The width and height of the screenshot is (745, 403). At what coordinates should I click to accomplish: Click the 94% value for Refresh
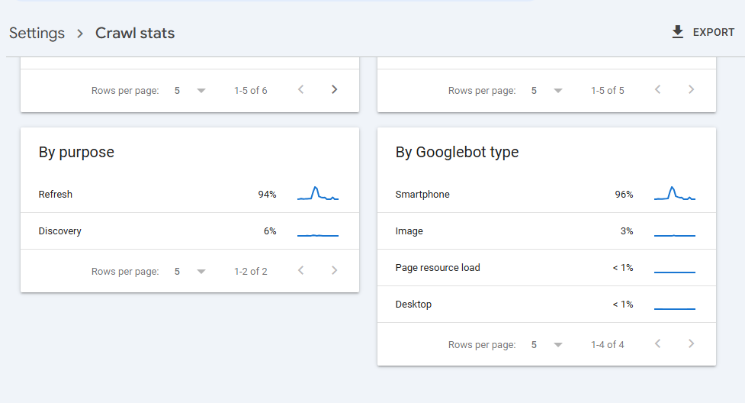click(x=267, y=194)
